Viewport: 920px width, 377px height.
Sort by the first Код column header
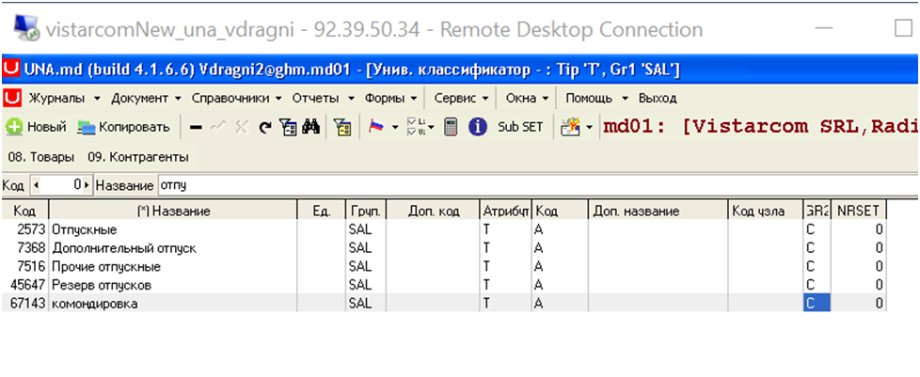pyautogui.click(x=24, y=212)
